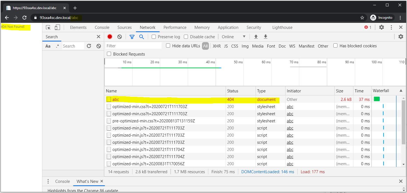The width and height of the screenshot is (407, 193).
Task: Close the bottom drawer
Action: coord(401,181)
